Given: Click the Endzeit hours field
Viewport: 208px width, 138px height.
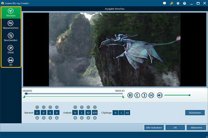Looking at the screenshot, I should click(x=75, y=113).
